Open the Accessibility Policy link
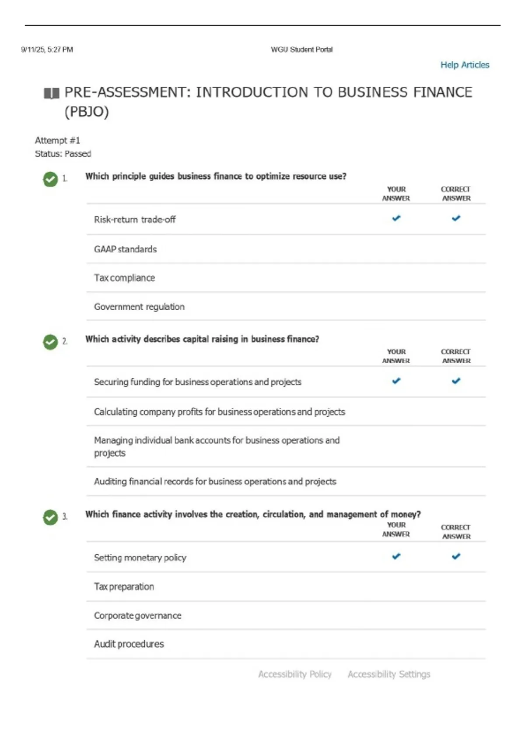 point(295,674)
